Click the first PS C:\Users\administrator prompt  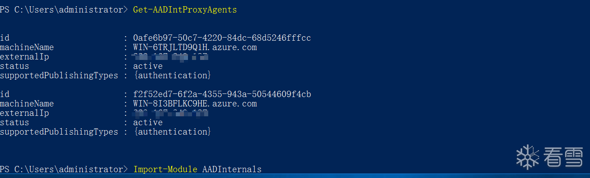(x=64, y=9)
